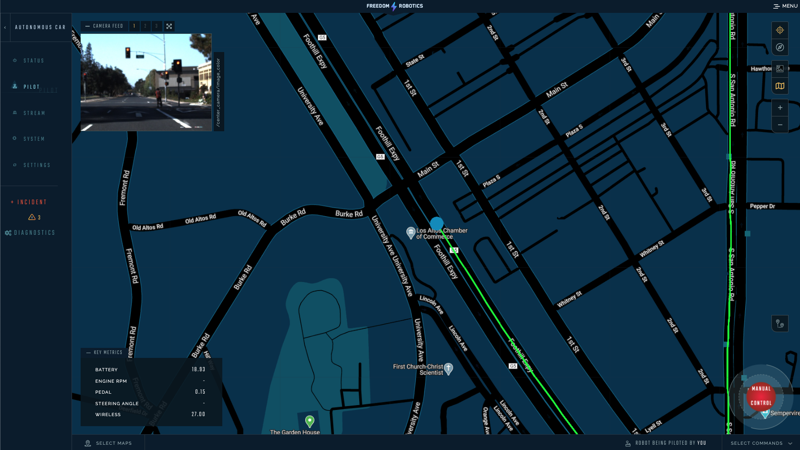Viewport: 800px width, 450px height.
Task: Open the Pilot section
Action: 31,87
